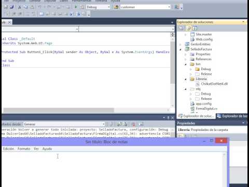The image size is (249, 187).
Task: Select Web.config in Solution Explorer
Action: click(x=204, y=39)
